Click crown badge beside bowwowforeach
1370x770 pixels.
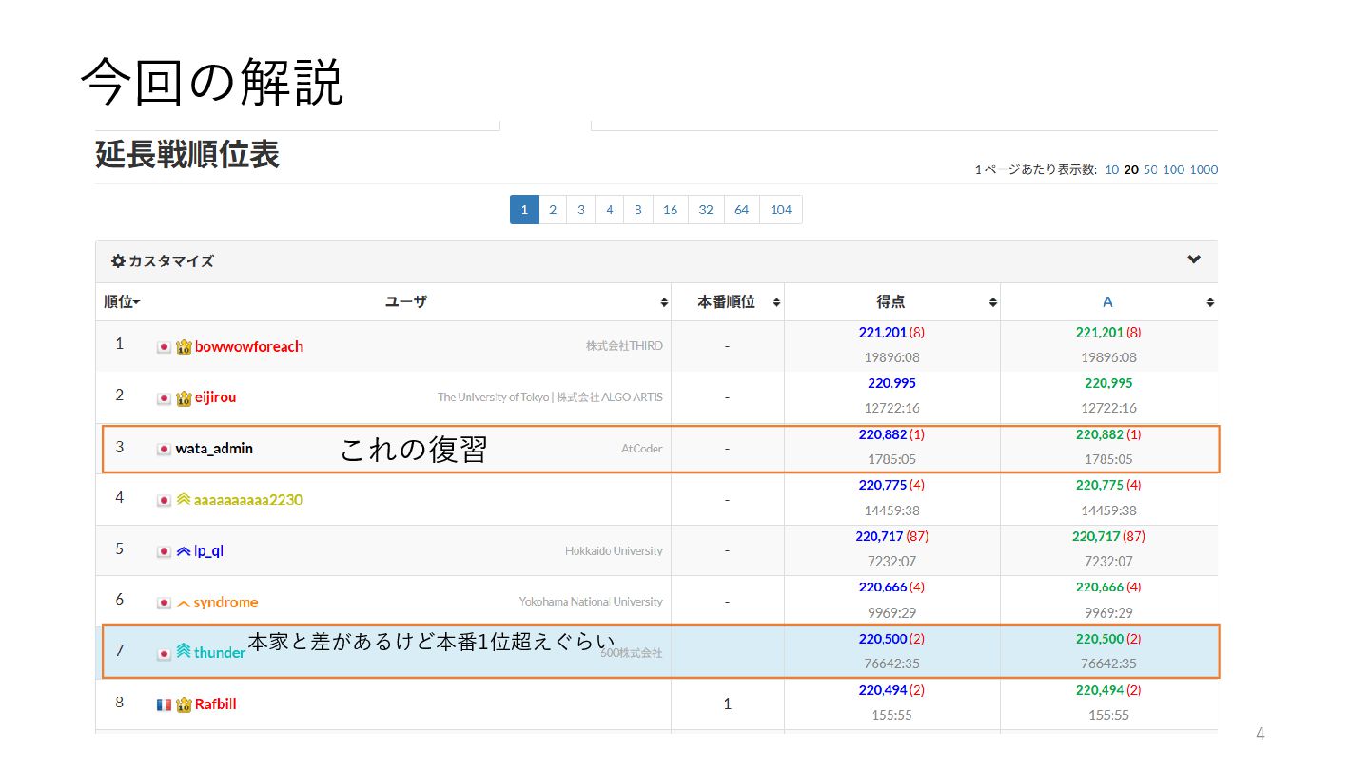coord(184,347)
